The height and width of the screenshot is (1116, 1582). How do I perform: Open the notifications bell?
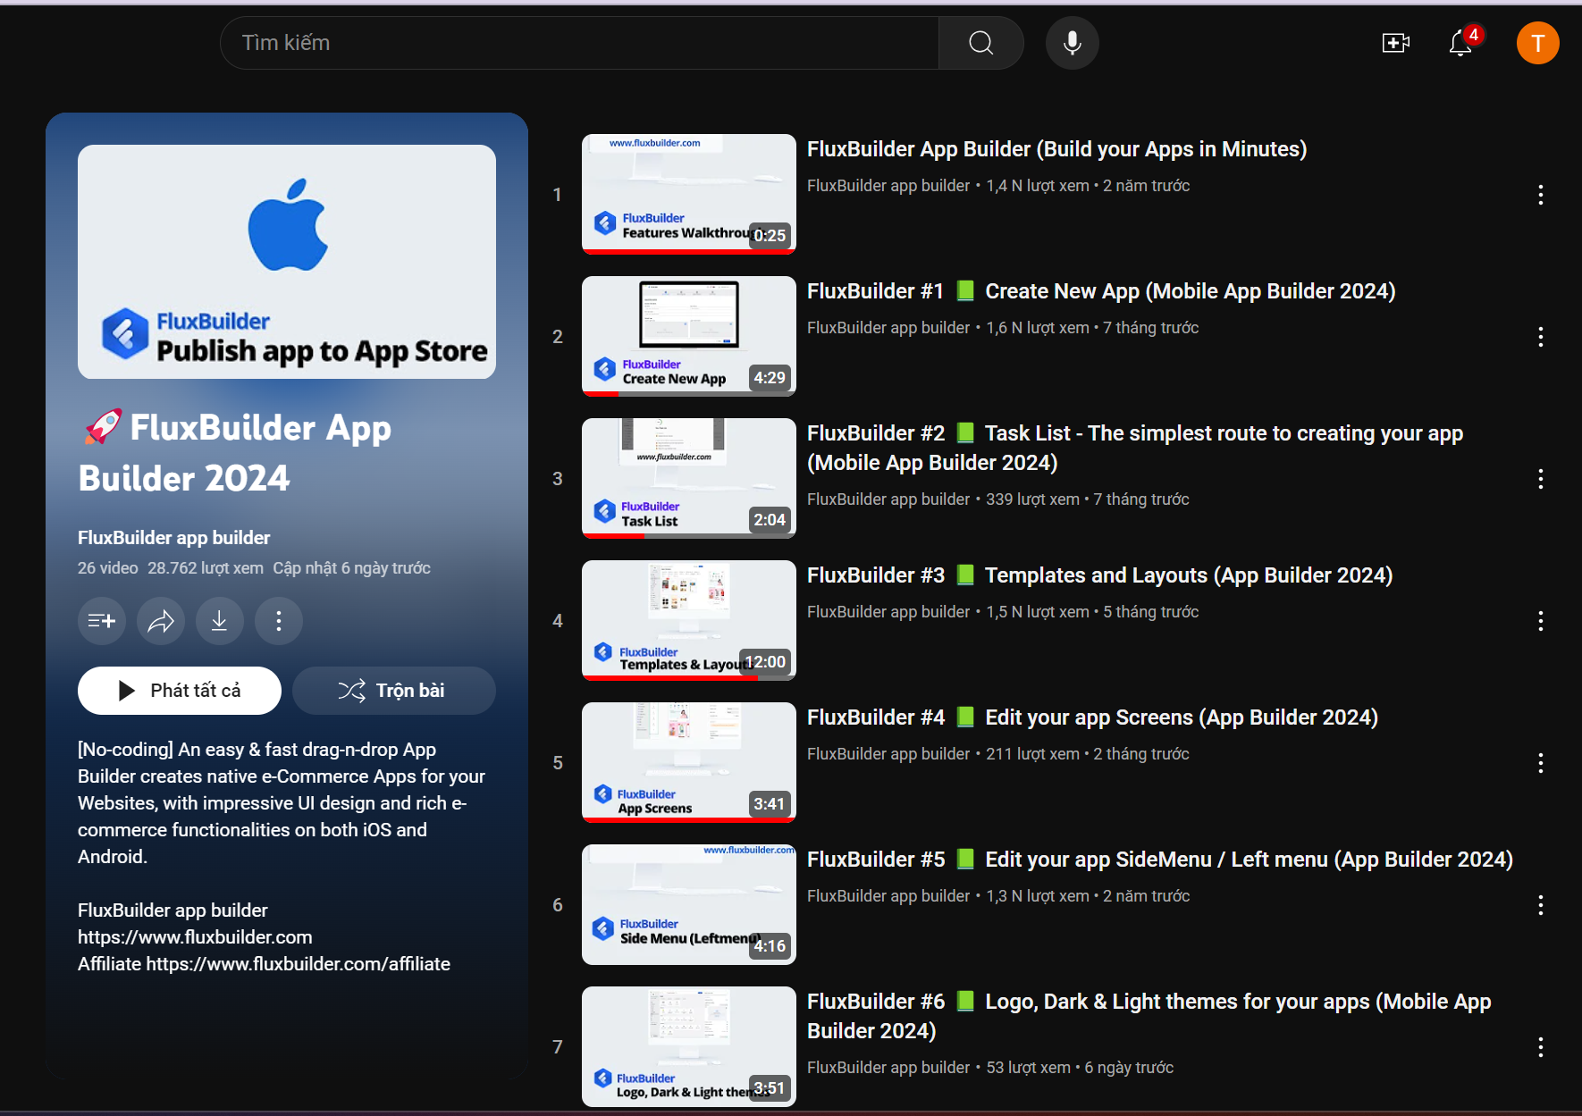pyautogui.click(x=1460, y=43)
